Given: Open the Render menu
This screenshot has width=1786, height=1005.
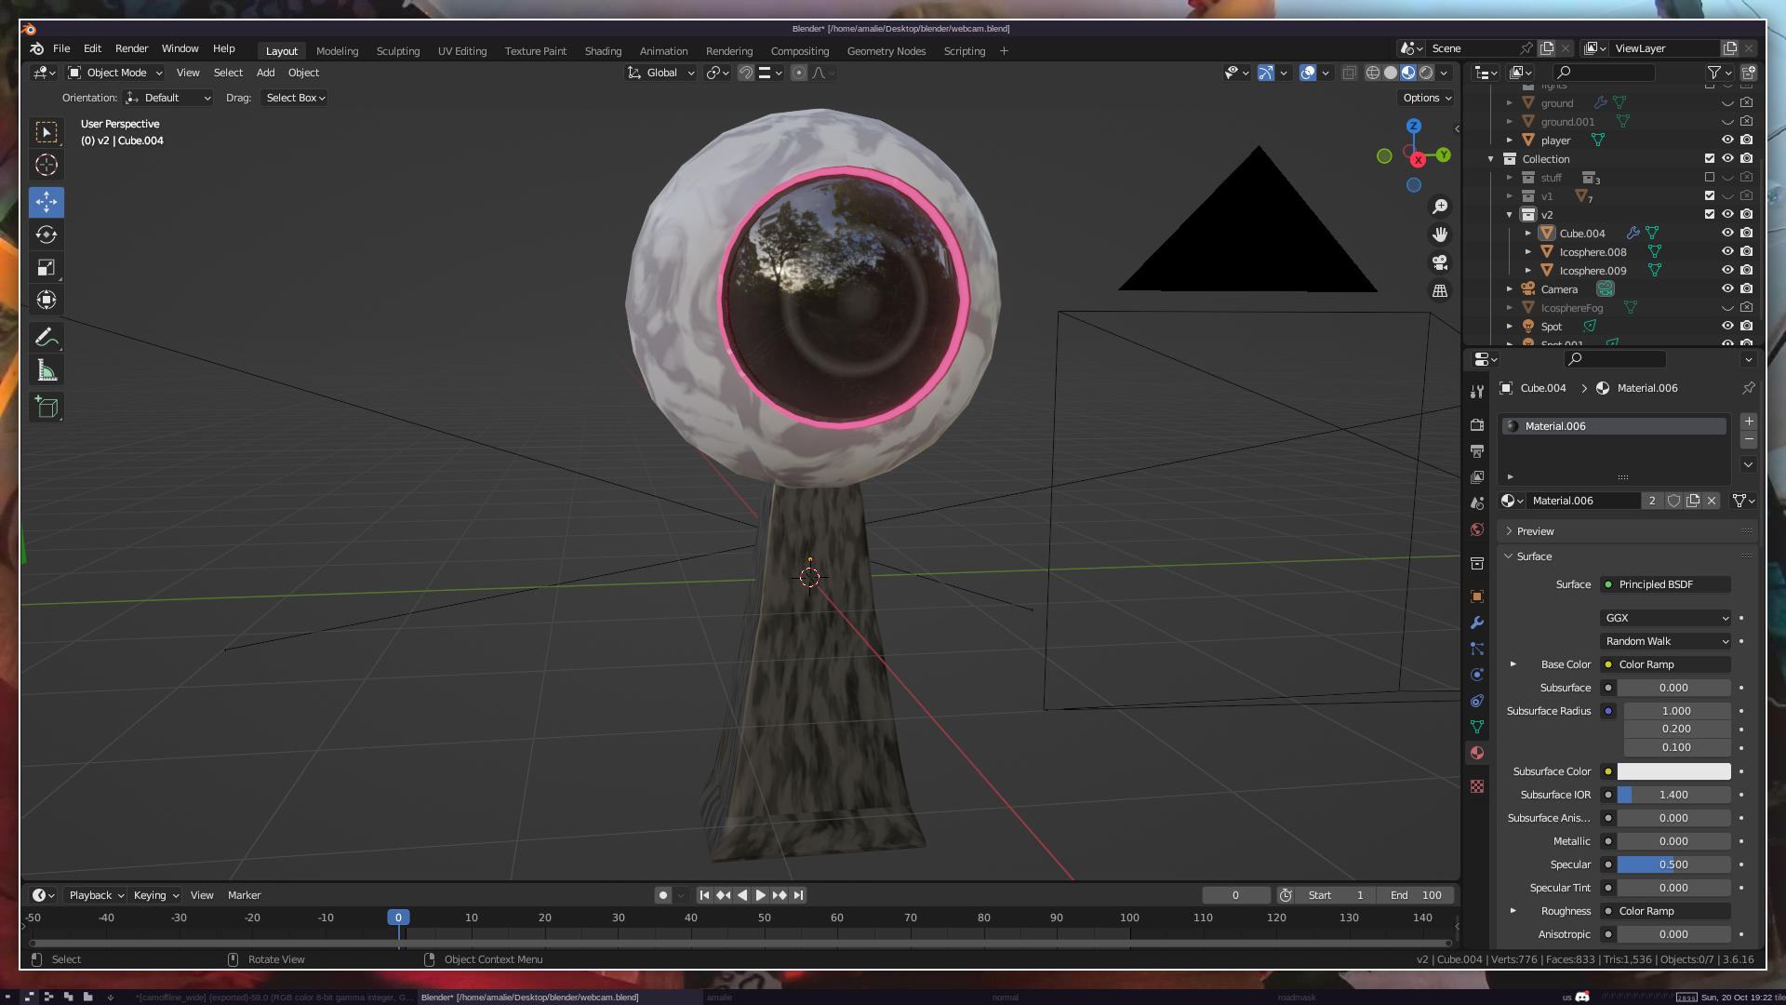Looking at the screenshot, I should (x=131, y=48).
